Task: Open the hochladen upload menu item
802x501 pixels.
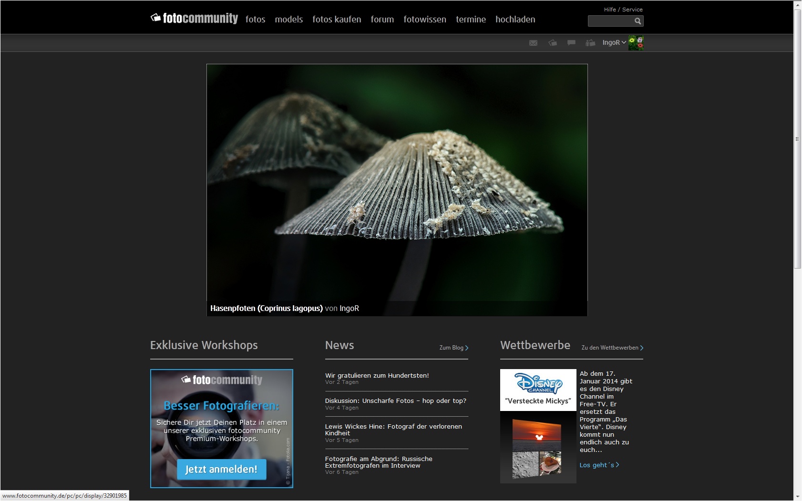Action: pos(515,20)
